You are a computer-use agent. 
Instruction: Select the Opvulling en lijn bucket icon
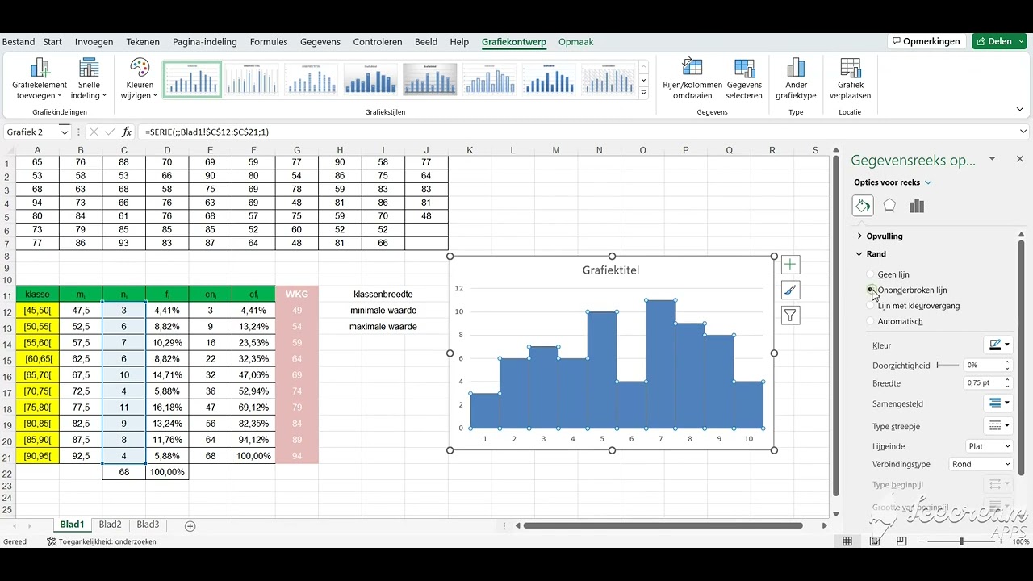coord(863,206)
